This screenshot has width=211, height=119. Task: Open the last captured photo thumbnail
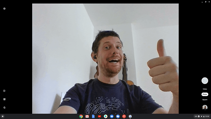pos(205,108)
